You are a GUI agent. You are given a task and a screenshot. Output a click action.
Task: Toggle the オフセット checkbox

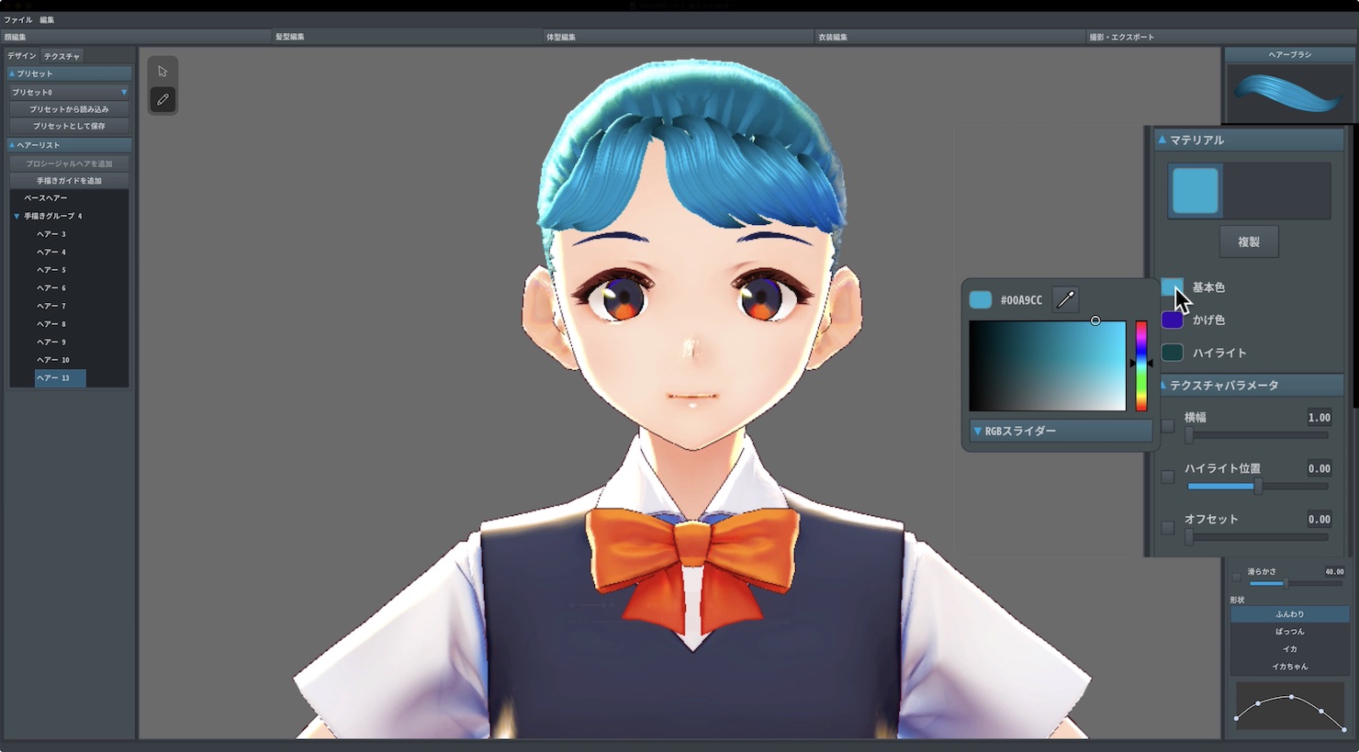[1168, 528]
